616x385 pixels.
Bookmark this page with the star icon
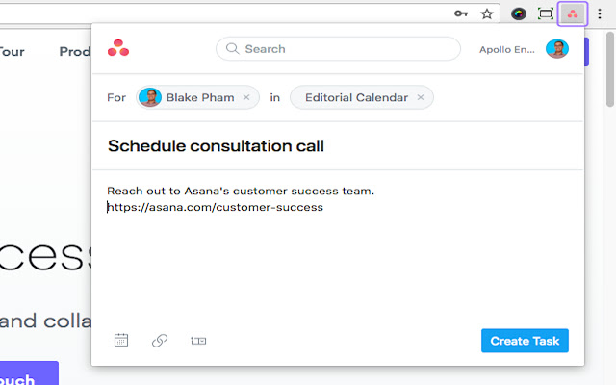tap(487, 14)
